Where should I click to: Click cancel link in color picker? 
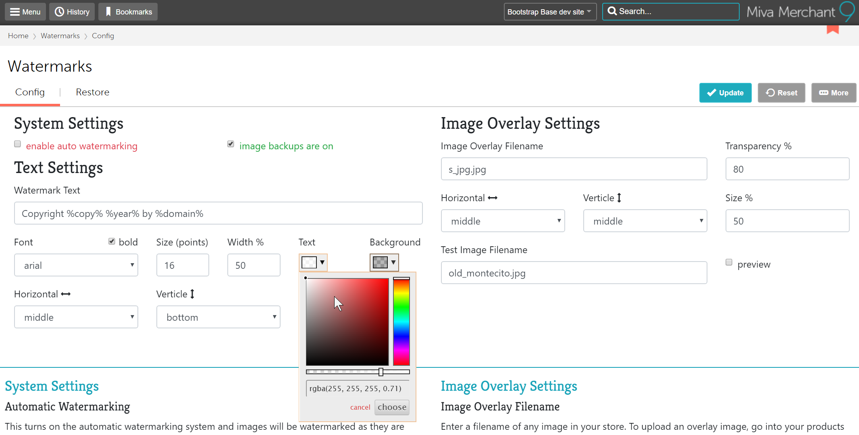click(x=360, y=407)
